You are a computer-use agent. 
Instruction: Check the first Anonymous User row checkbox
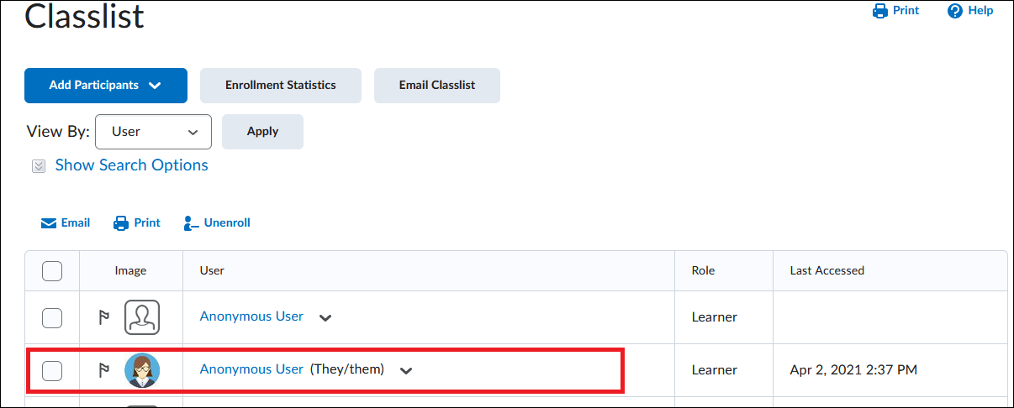click(52, 317)
